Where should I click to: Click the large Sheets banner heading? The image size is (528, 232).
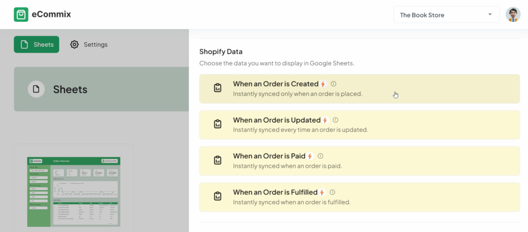click(x=70, y=89)
